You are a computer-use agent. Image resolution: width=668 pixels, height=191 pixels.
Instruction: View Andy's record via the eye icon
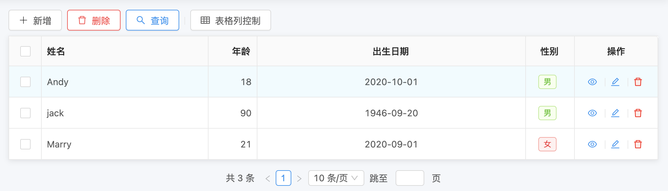592,82
